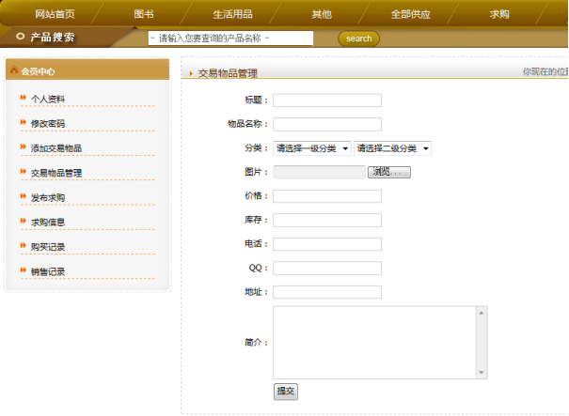
Task: Open 修改密码 in the member sidebar
Action: click(48, 124)
